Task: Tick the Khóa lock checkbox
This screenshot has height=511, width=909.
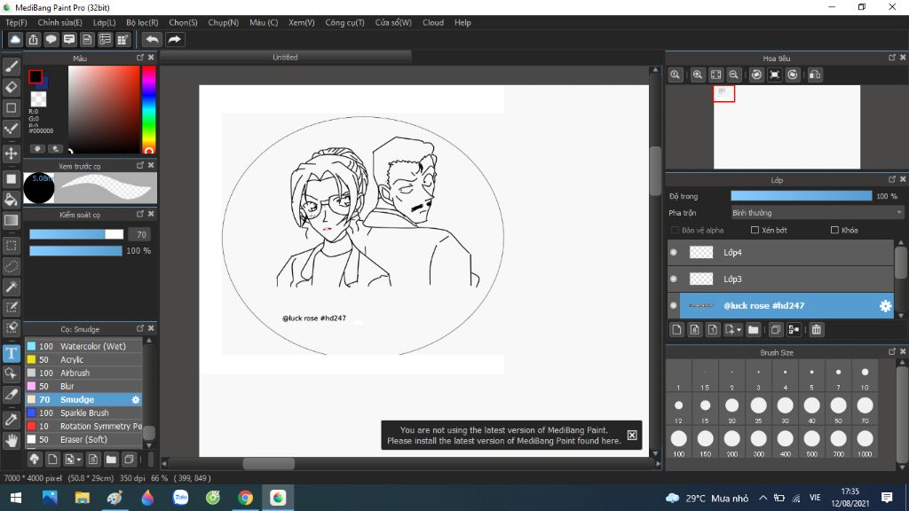Action: click(x=834, y=231)
